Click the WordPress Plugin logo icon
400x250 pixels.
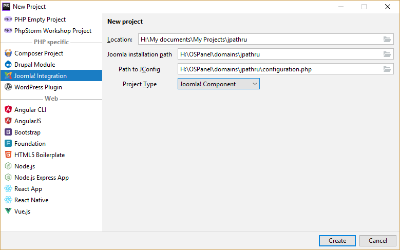click(8, 87)
